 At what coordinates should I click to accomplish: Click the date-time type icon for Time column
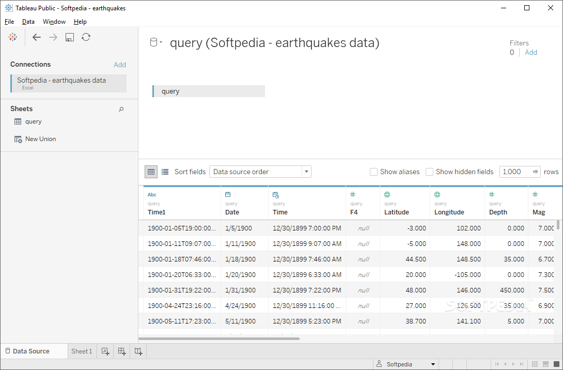(x=276, y=195)
